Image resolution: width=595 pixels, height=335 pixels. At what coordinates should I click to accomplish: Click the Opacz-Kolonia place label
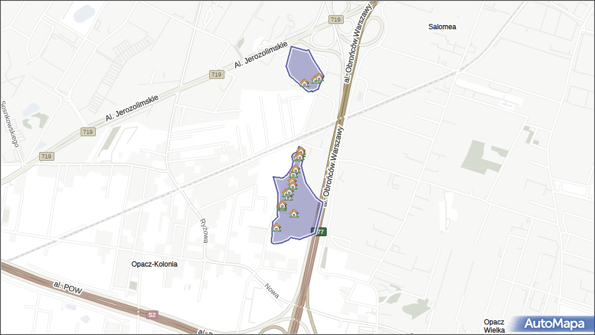click(154, 264)
